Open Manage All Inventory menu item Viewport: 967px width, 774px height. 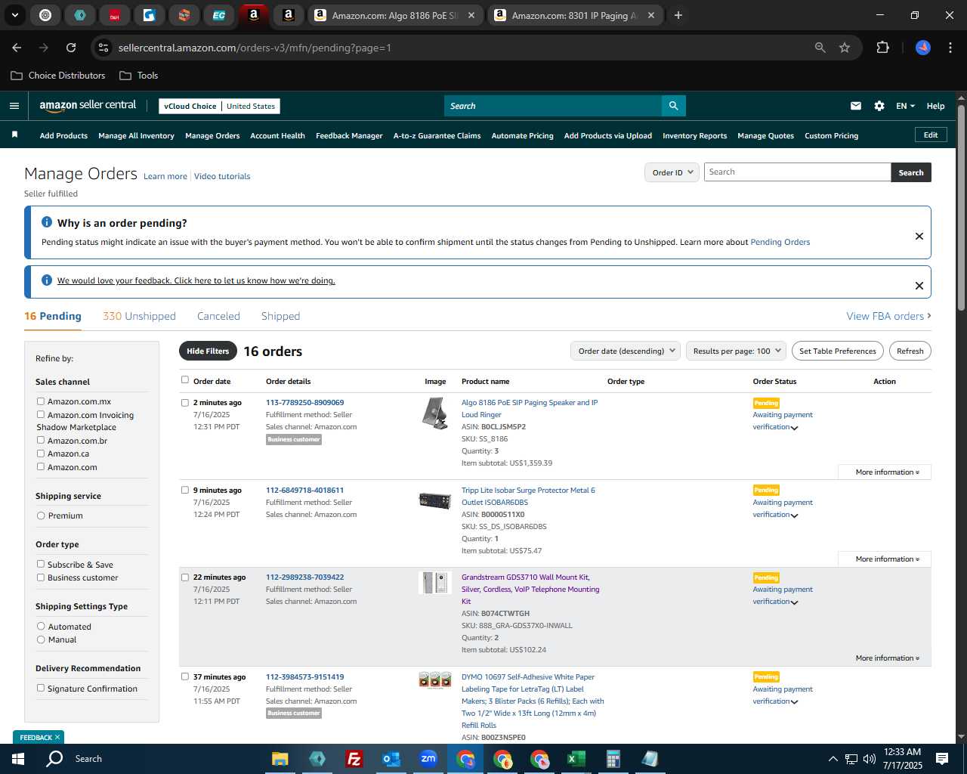pos(136,136)
